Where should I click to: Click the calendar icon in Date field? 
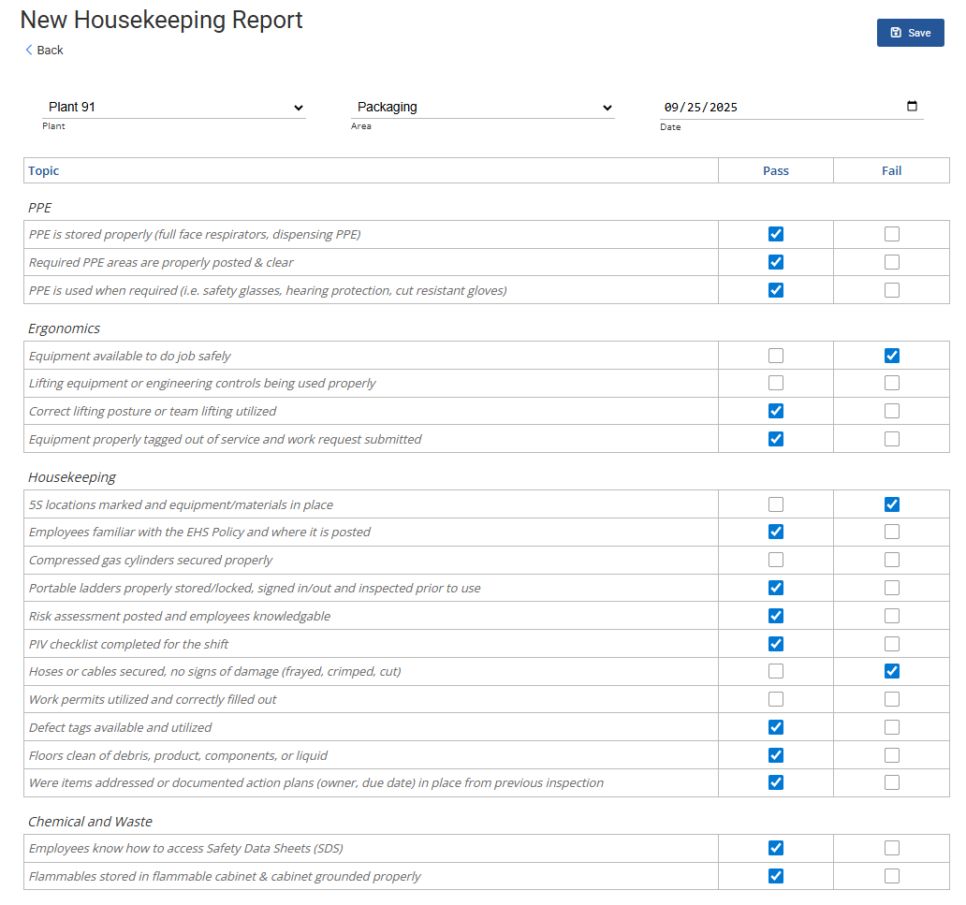pyautogui.click(x=912, y=107)
